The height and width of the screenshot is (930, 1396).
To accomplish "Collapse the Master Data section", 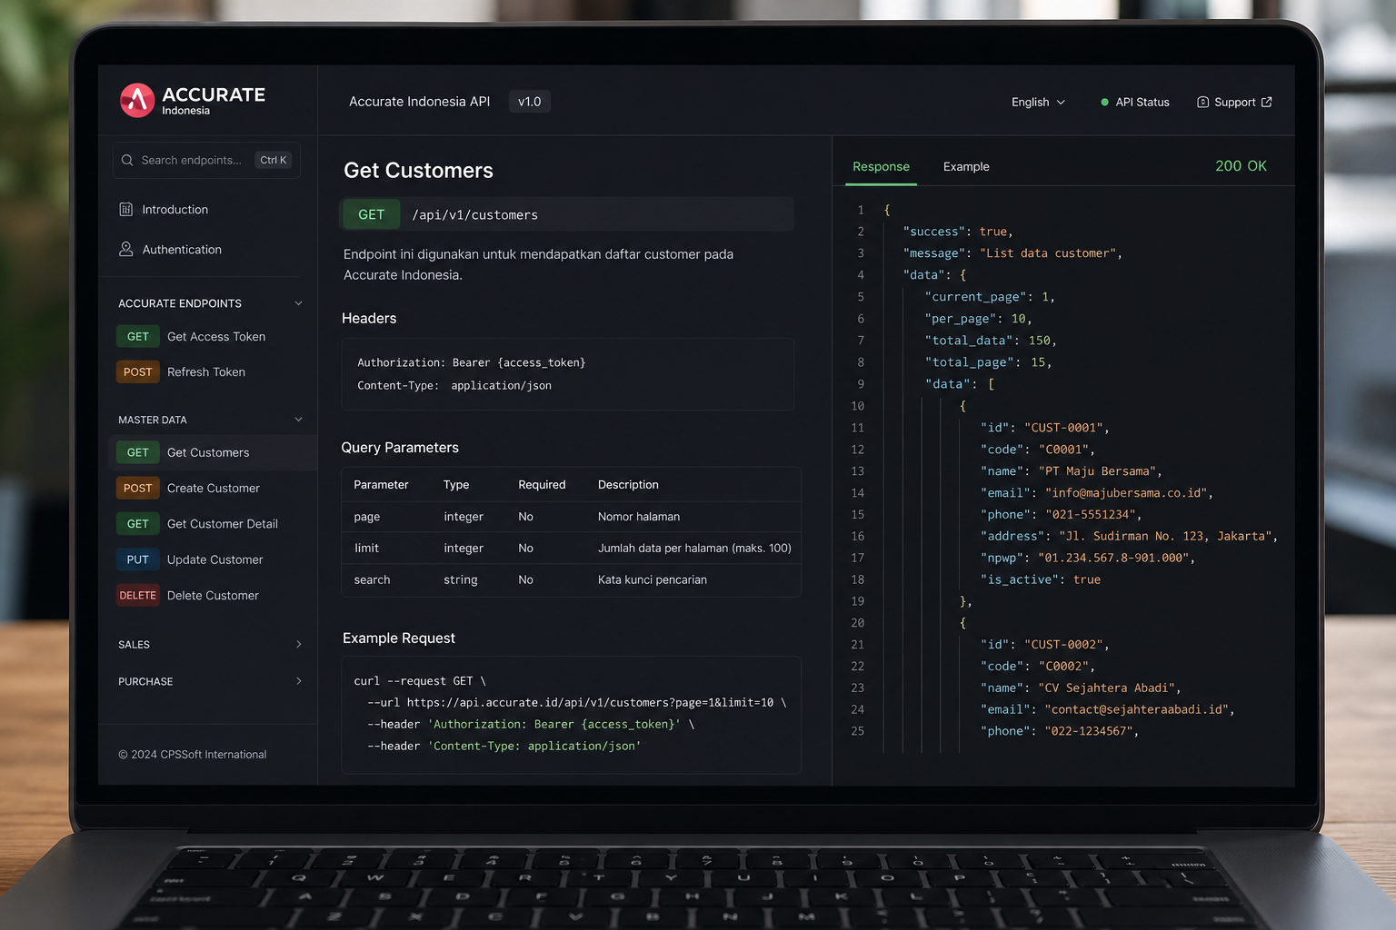I will [298, 420].
